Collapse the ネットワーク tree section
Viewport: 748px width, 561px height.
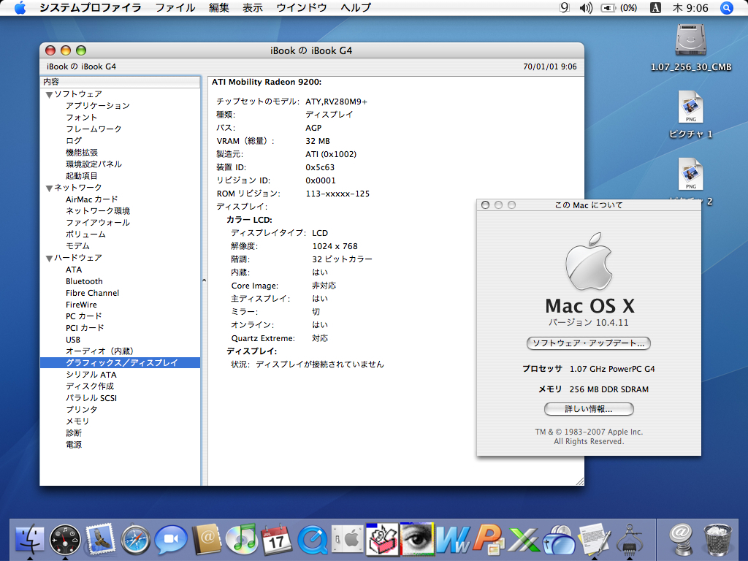[x=49, y=188]
